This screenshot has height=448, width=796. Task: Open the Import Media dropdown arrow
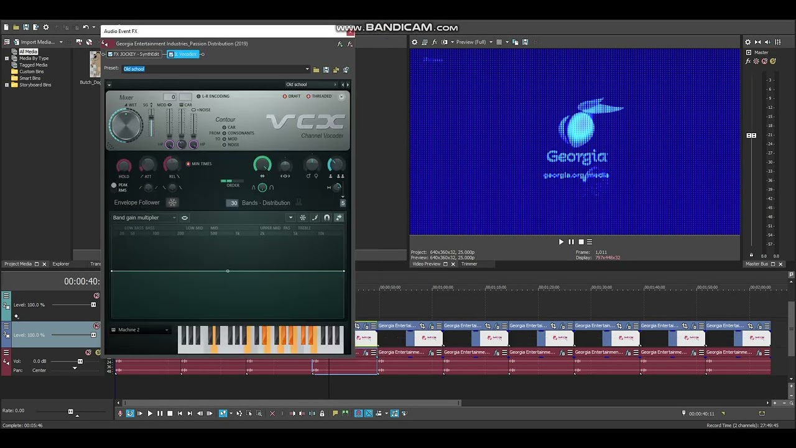click(x=60, y=42)
